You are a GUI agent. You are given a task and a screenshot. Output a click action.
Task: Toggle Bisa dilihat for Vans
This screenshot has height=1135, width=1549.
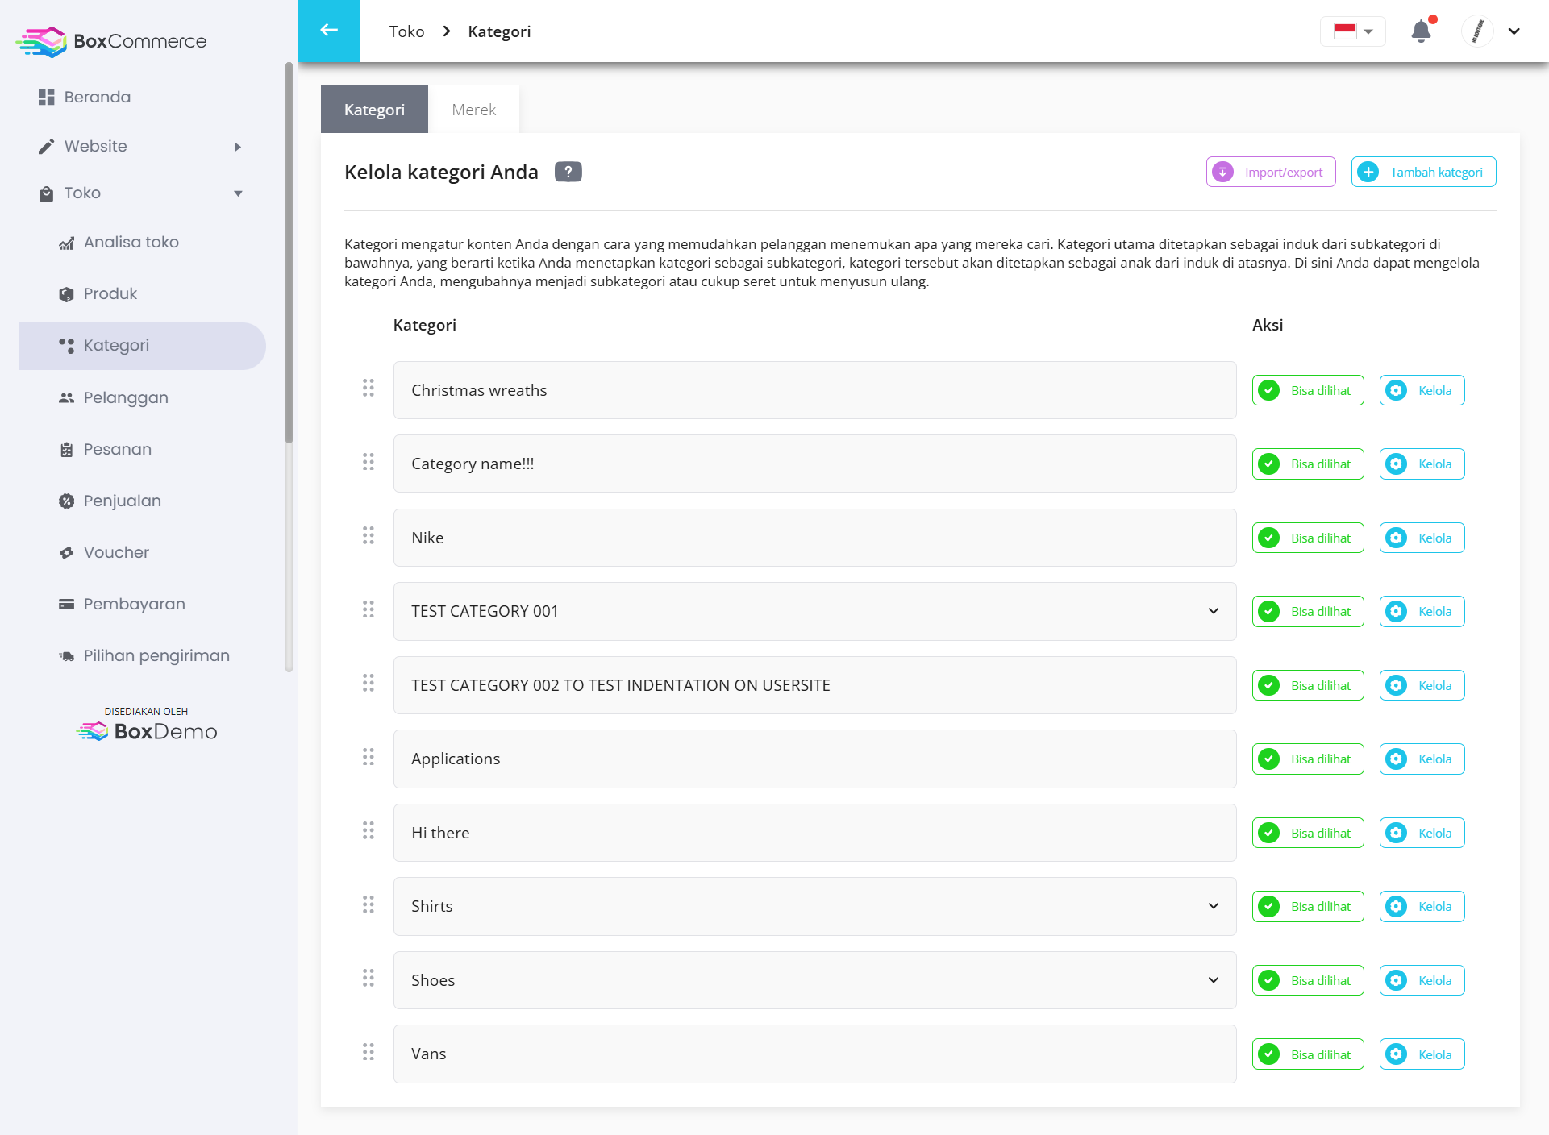(x=1308, y=1054)
